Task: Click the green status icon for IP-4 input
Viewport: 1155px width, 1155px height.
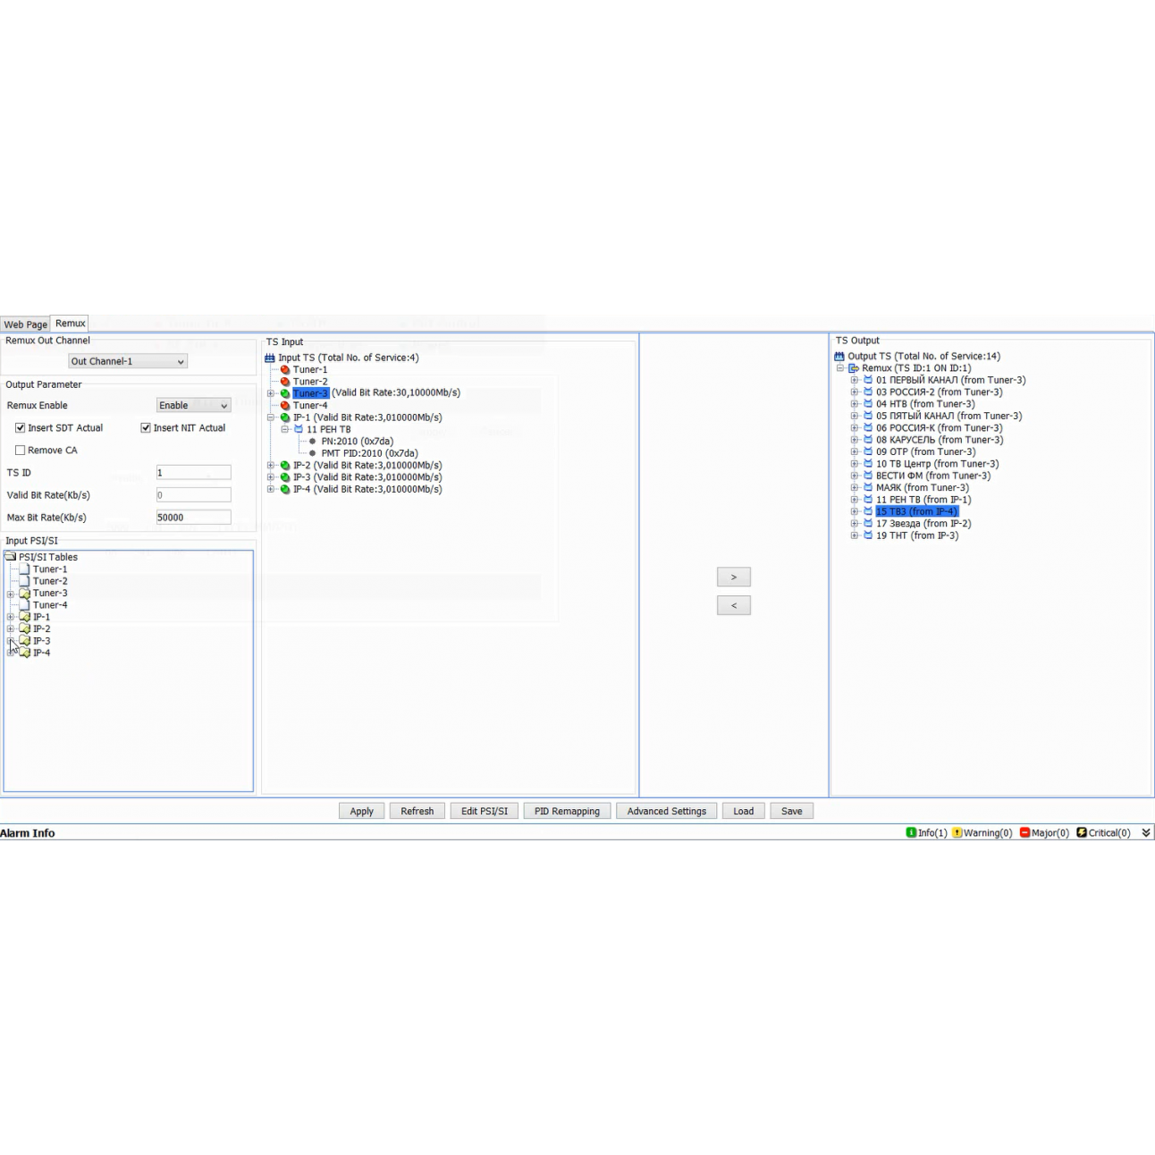Action: tap(285, 490)
